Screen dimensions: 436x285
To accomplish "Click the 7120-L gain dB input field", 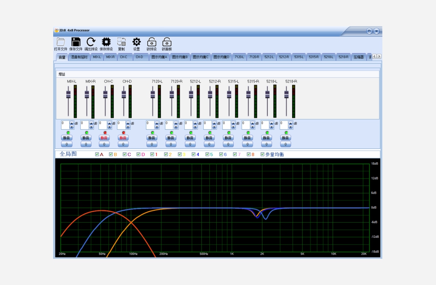I will pyautogui.click(x=150, y=125).
